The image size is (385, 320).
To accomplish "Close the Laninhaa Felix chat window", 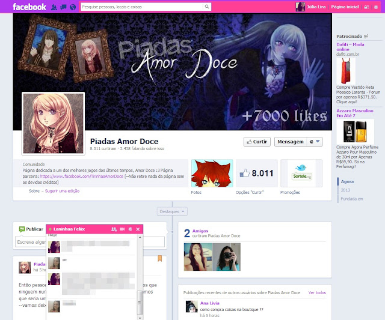I will (138, 229).
